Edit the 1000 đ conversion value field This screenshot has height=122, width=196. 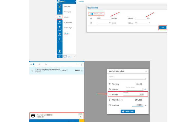[142, 23]
